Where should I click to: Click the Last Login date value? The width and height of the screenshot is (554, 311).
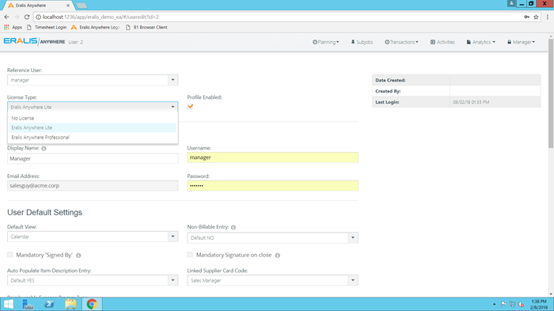coord(471,102)
